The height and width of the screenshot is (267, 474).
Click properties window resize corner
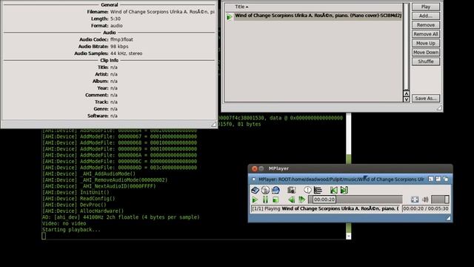(214, 124)
